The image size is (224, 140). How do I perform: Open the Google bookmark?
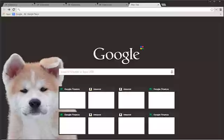pyautogui.click(x=17, y=14)
